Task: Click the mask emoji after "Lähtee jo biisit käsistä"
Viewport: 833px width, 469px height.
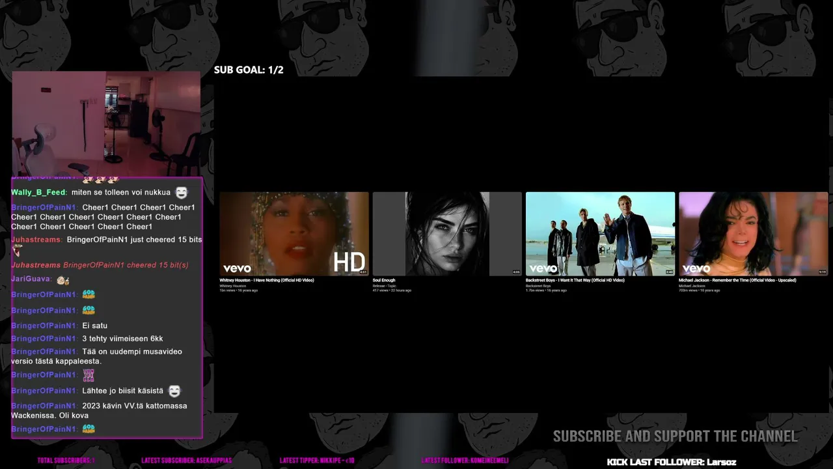Action: pyautogui.click(x=174, y=391)
